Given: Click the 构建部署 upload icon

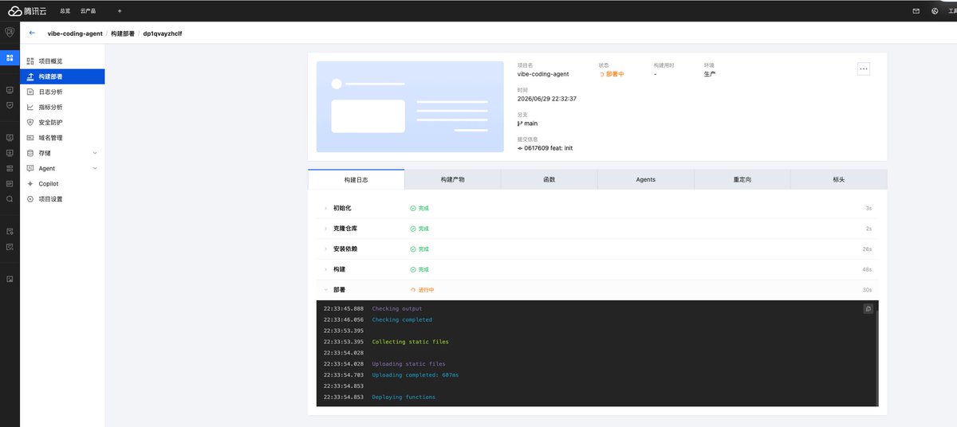Looking at the screenshot, I should pos(30,76).
